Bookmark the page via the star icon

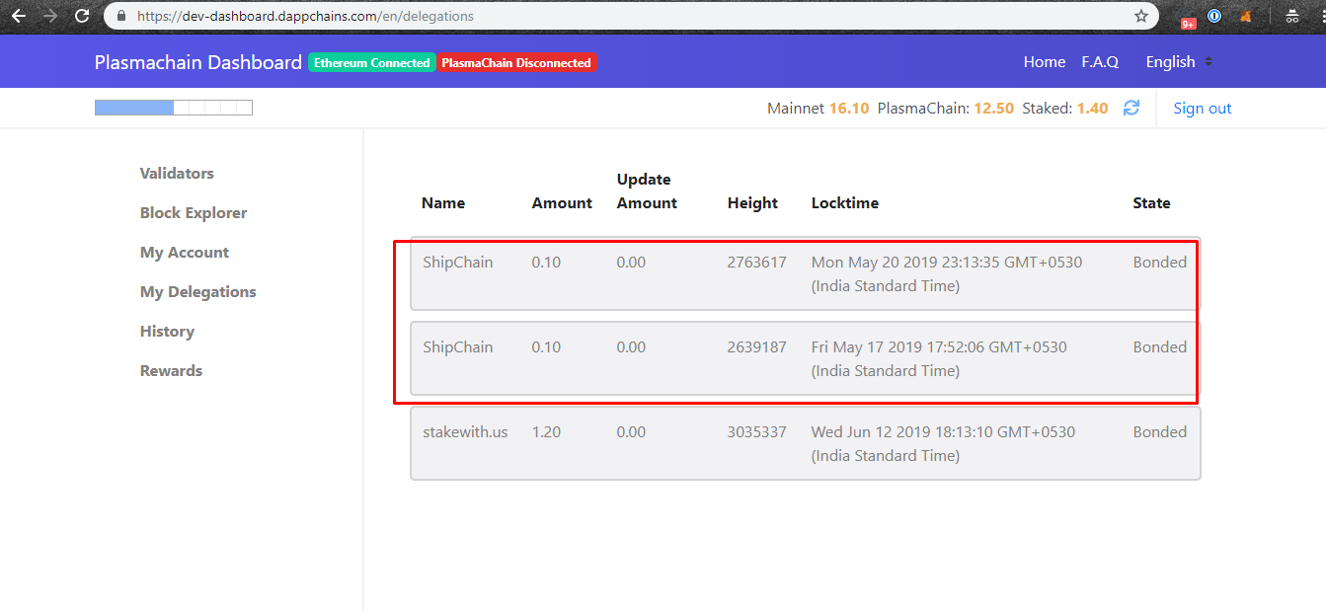click(x=1140, y=16)
